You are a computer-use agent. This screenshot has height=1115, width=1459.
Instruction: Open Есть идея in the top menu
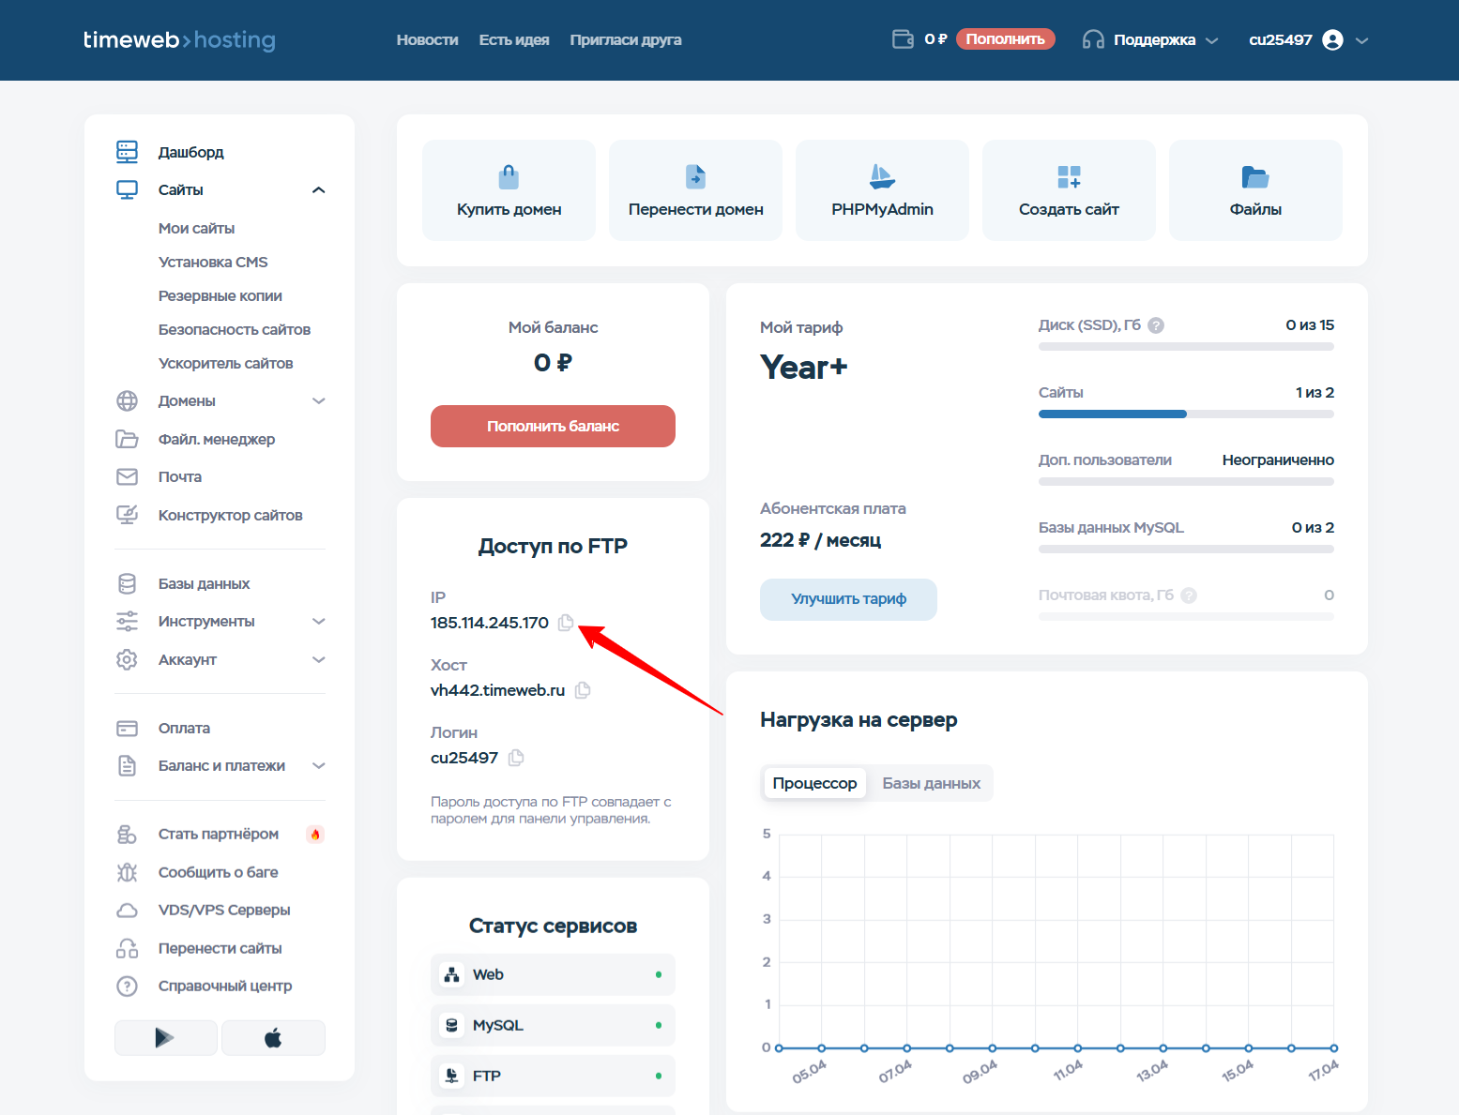click(x=514, y=39)
